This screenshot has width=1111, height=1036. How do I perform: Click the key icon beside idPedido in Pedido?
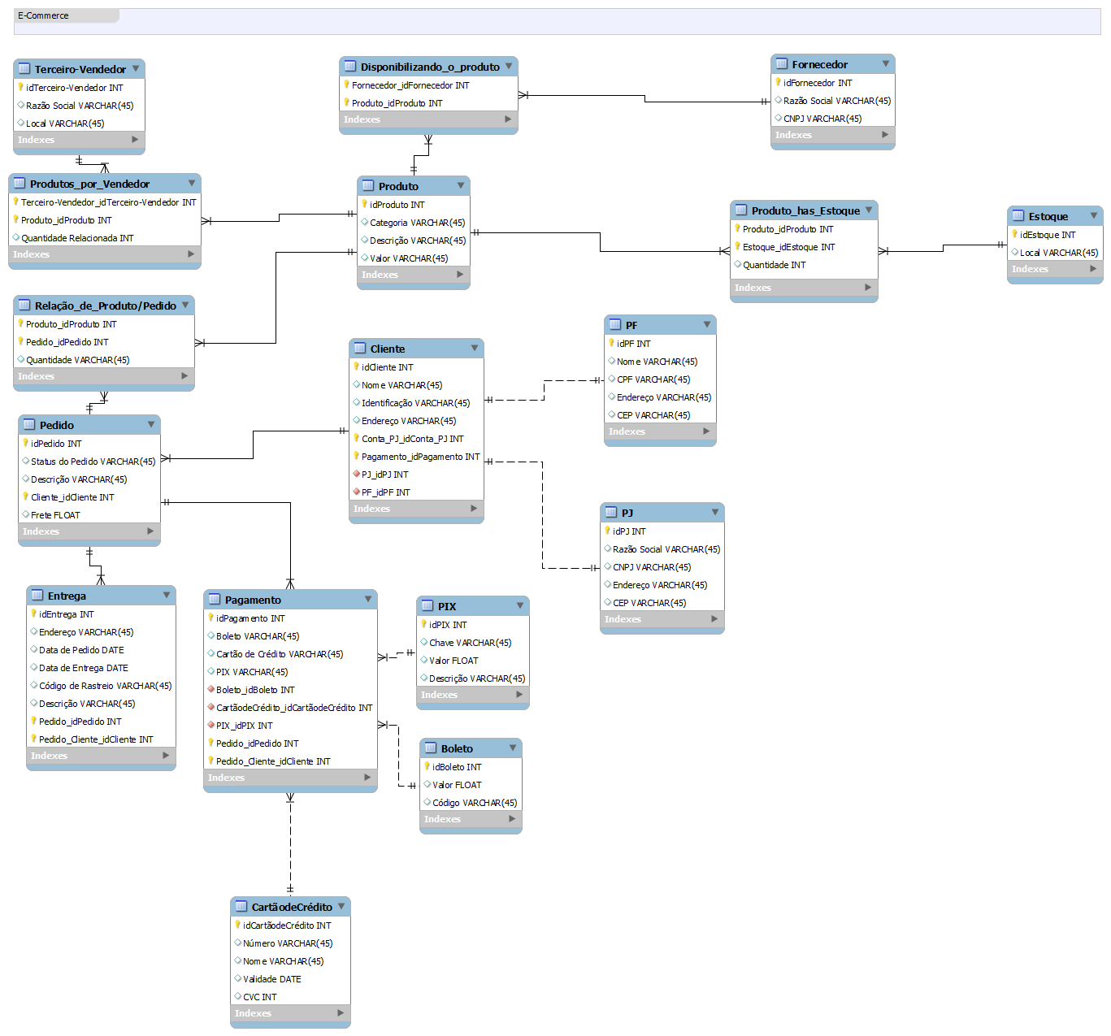[x=25, y=444]
